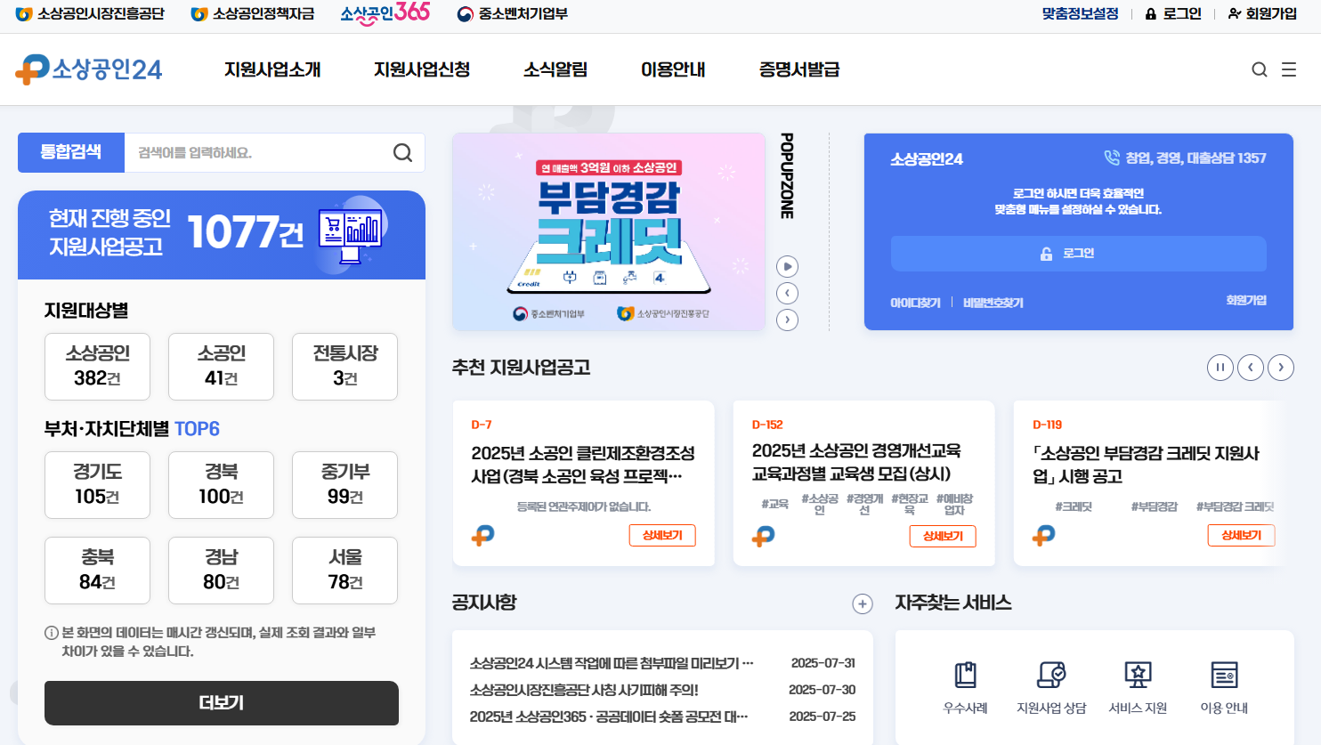
Task: Go to next 추천 지원사업공고 card
Action: tap(1281, 367)
